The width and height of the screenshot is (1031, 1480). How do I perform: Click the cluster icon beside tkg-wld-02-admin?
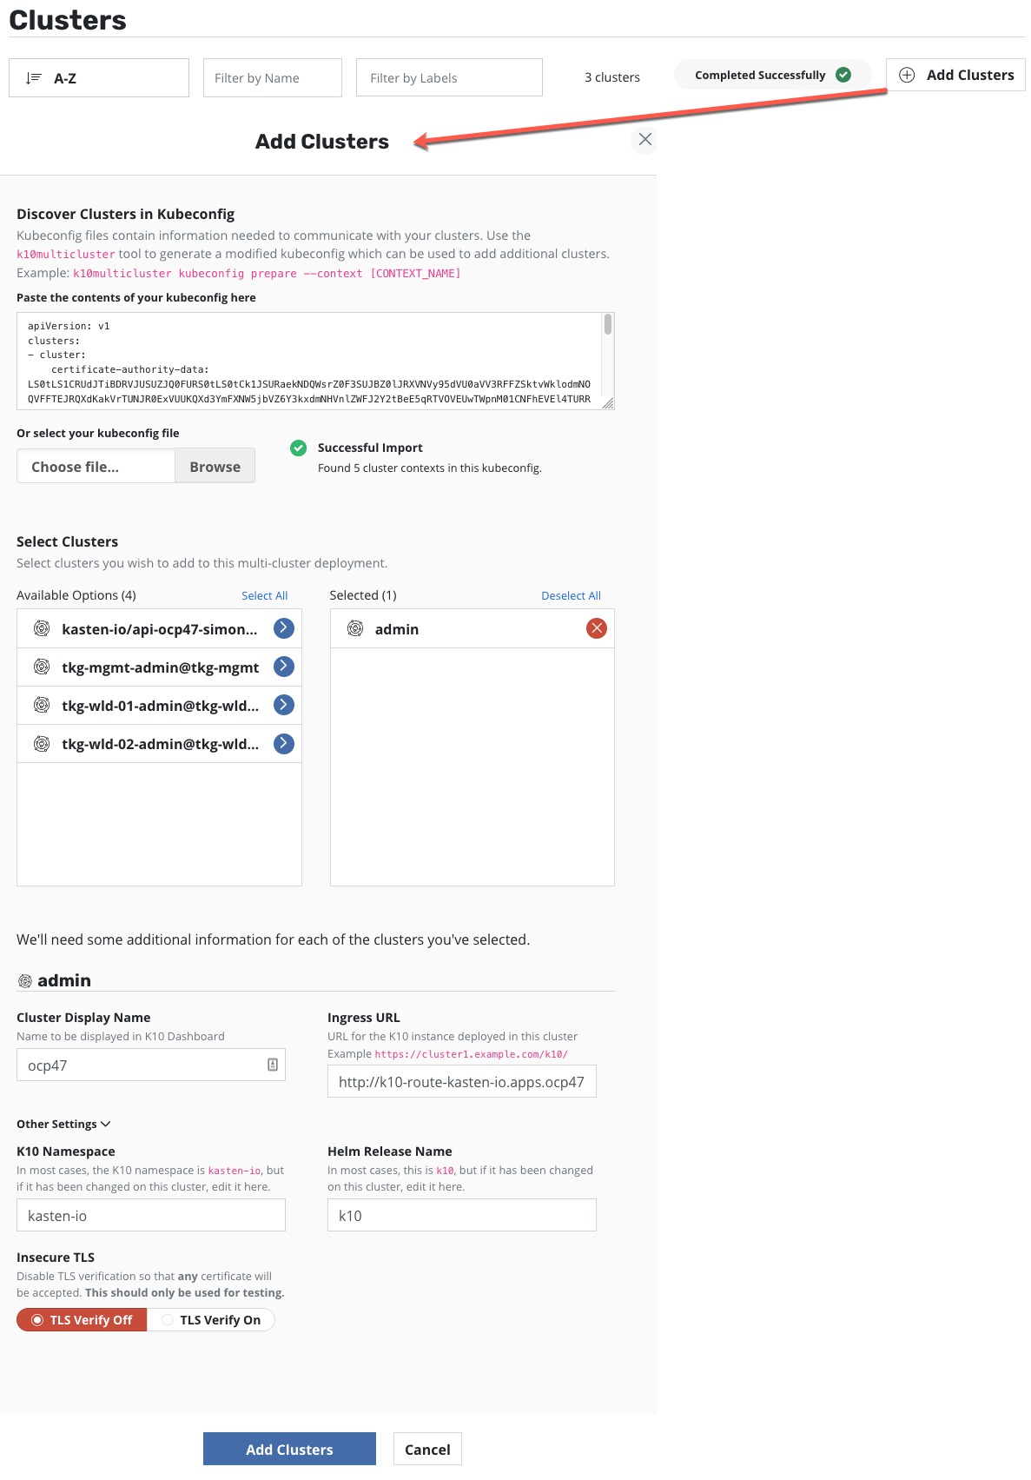coord(42,743)
